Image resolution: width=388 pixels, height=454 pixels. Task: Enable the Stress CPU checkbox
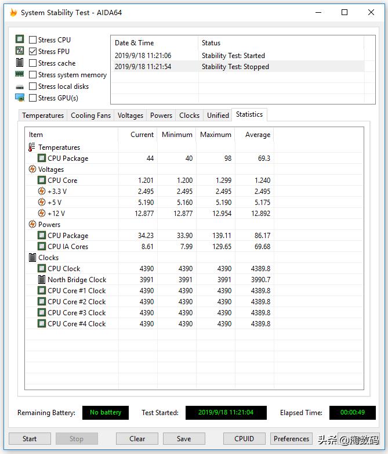[x=33, y=39]
